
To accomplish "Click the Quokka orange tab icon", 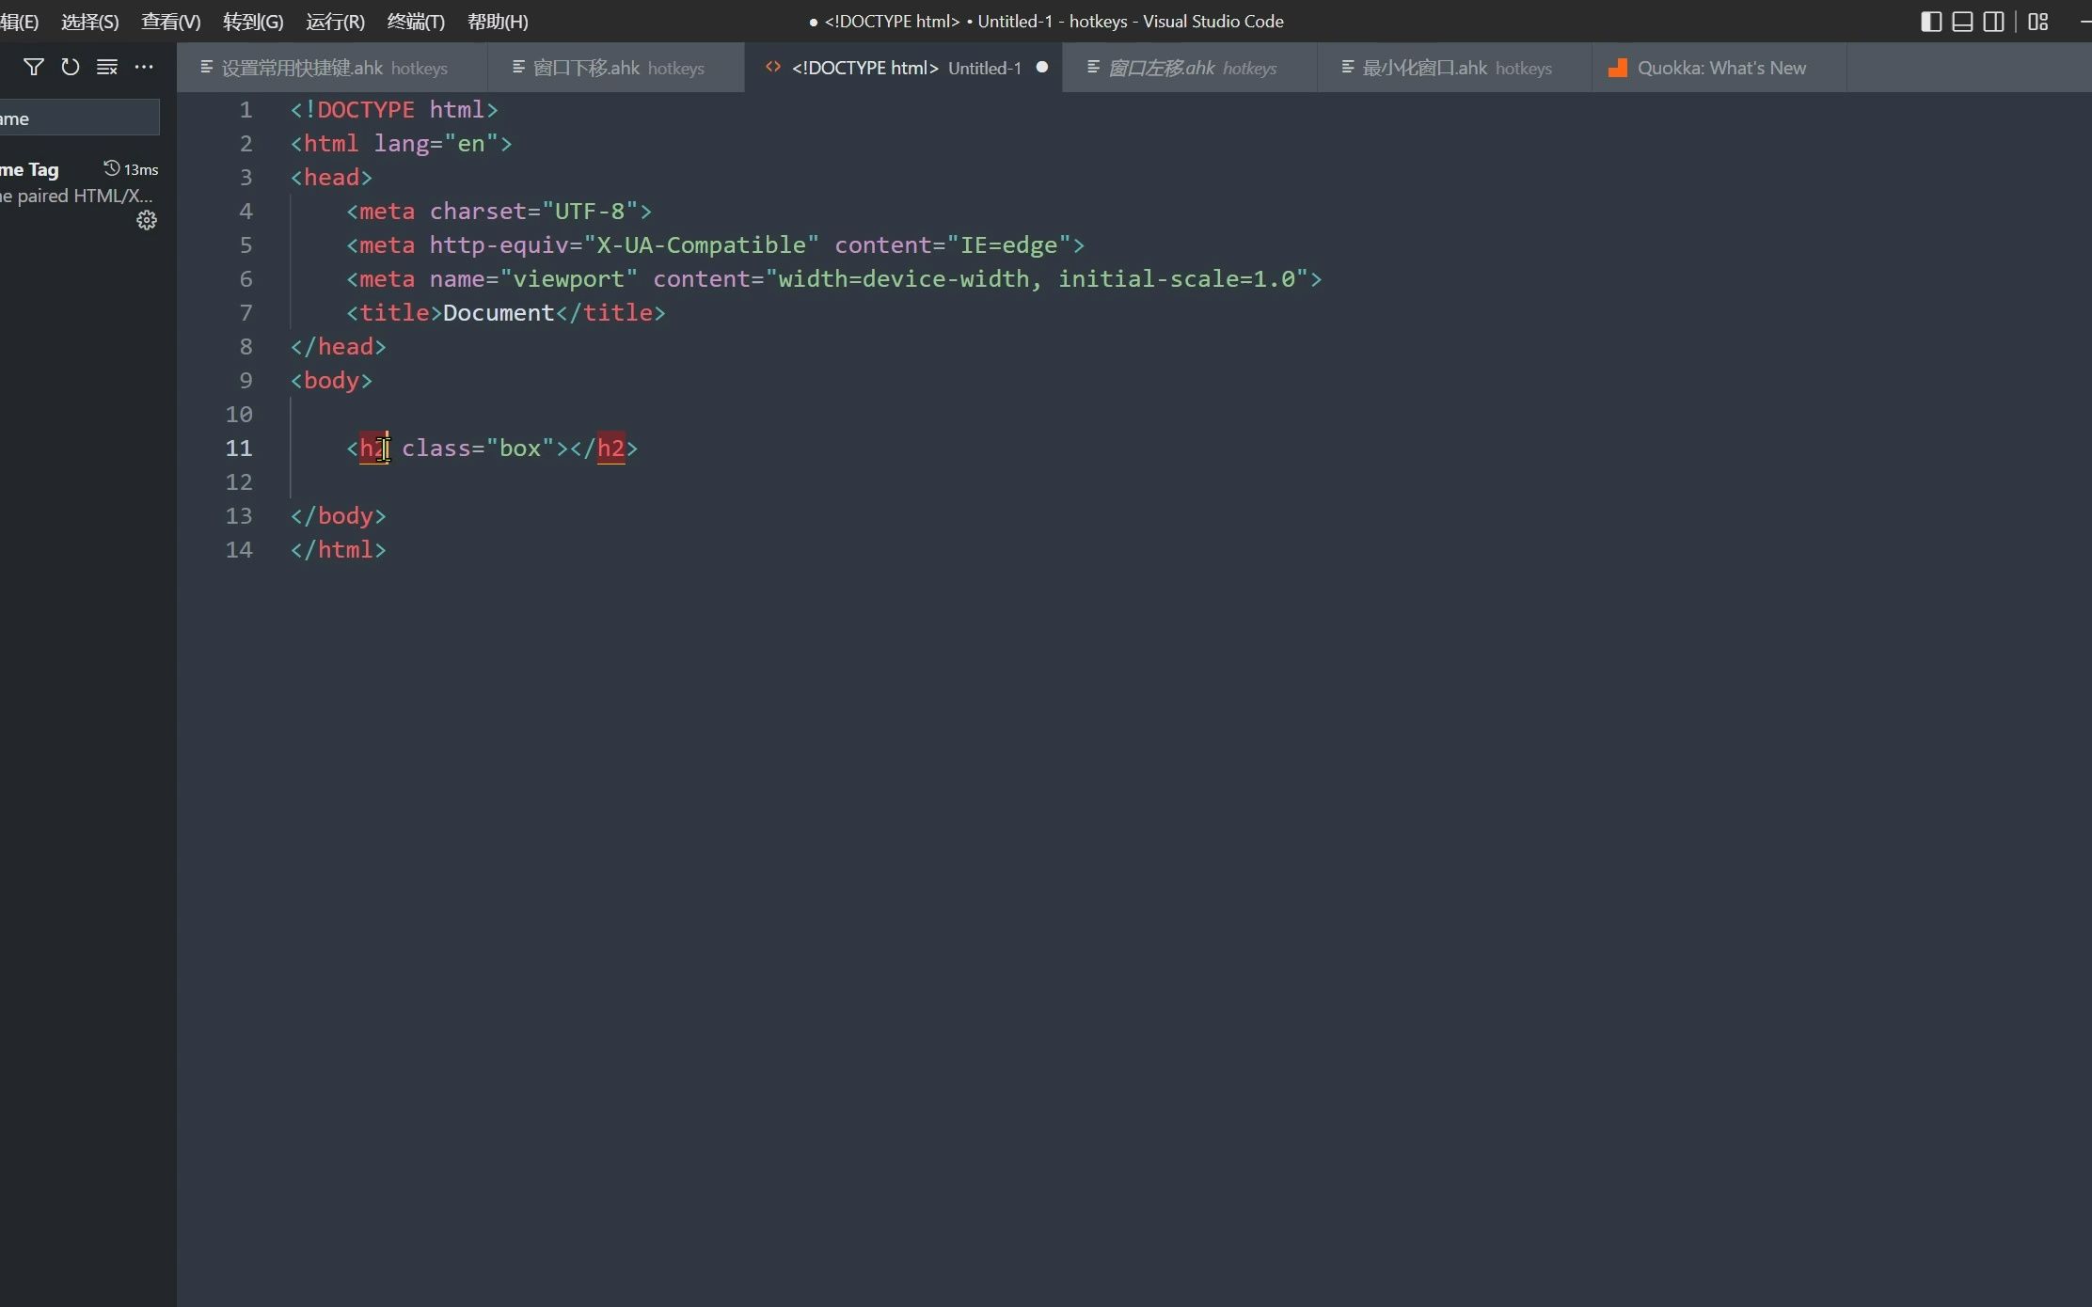I will pos(1618,68).
